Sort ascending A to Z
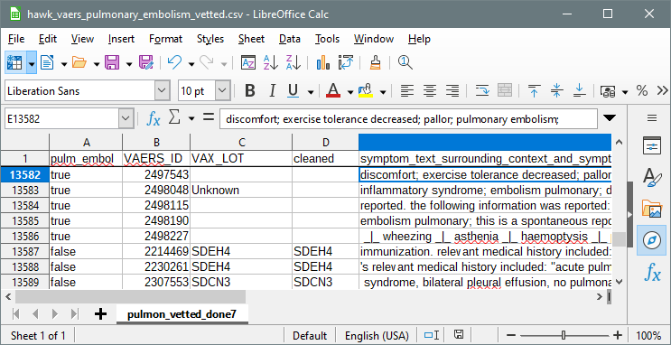671x345 pixels. [270, 63]
